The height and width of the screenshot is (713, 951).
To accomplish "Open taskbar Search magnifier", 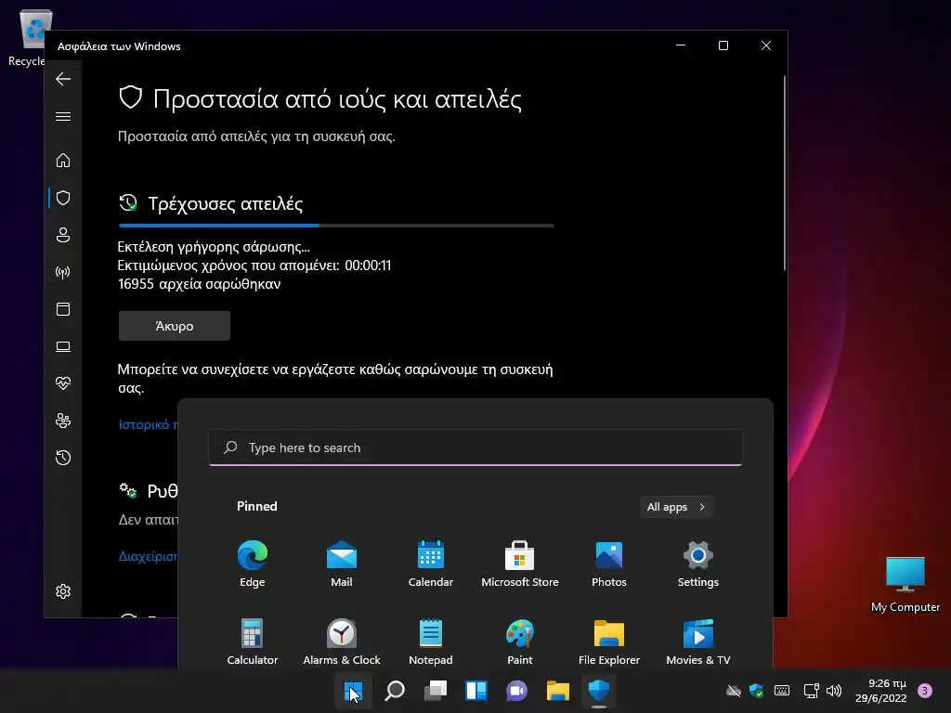I will pos(394,691).
